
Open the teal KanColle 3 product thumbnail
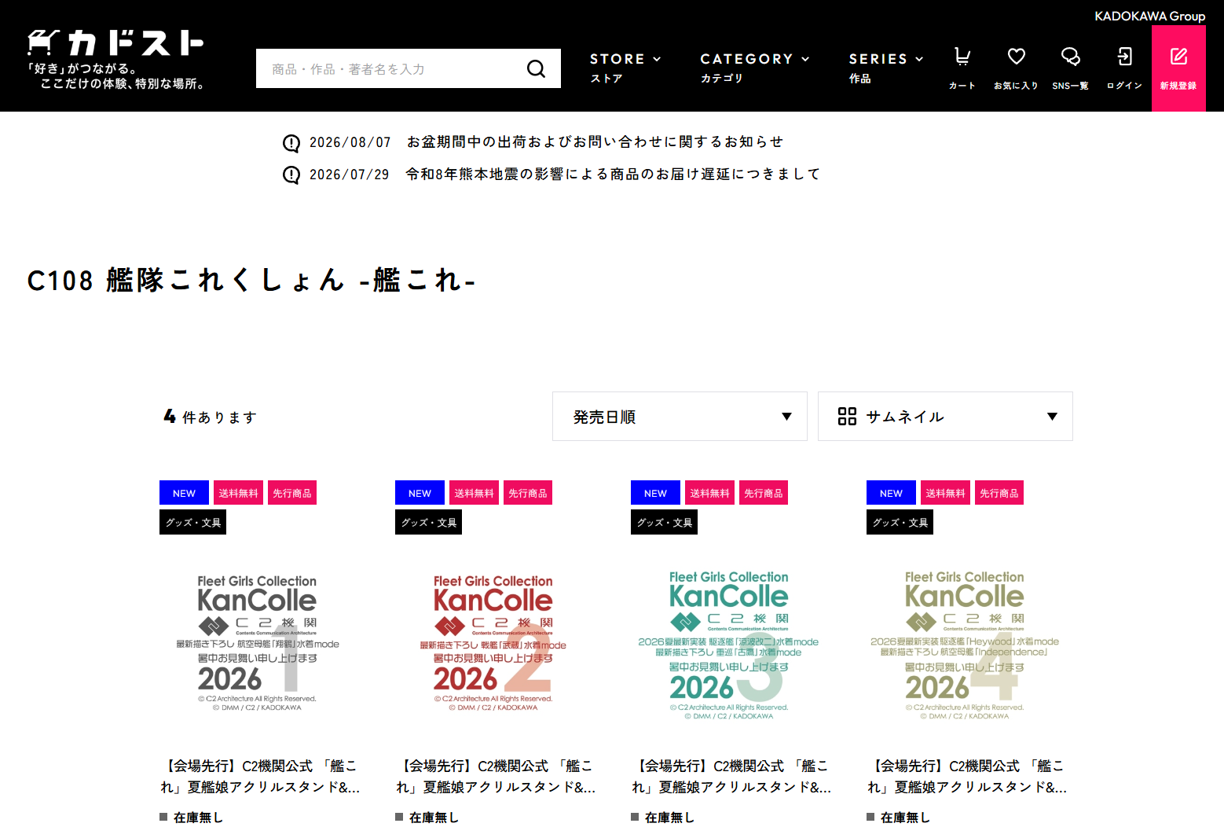(x=729, y=645)
